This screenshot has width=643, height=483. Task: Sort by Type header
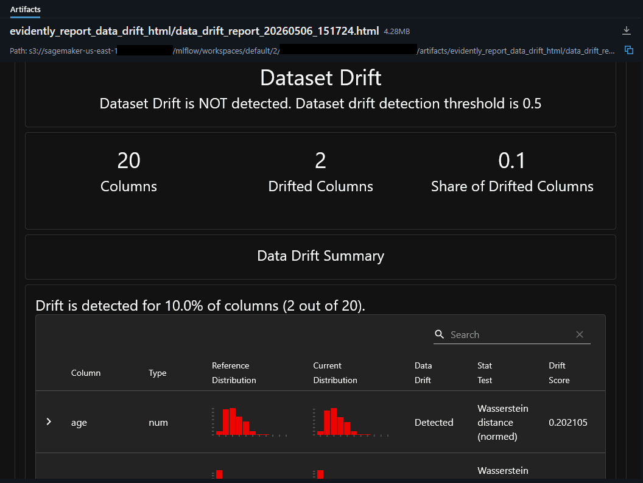tap(158, 373)
